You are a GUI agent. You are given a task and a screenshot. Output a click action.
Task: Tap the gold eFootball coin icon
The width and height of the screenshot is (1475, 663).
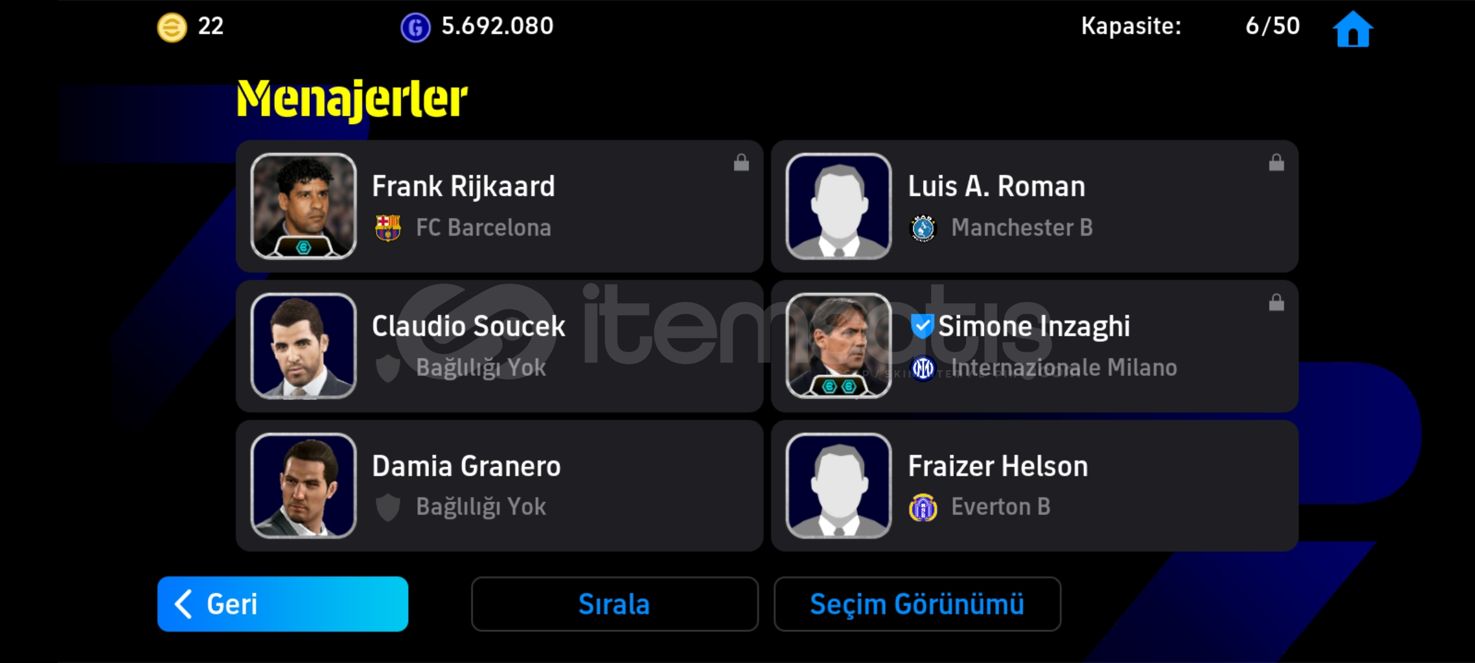[172, 28]
